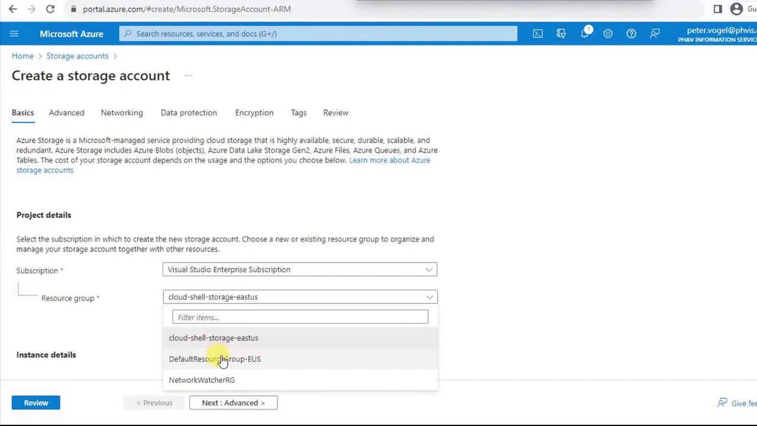This screenshot has height=426, width=757.
Task: Open the Data protection tab
Action: coord(189,112)
